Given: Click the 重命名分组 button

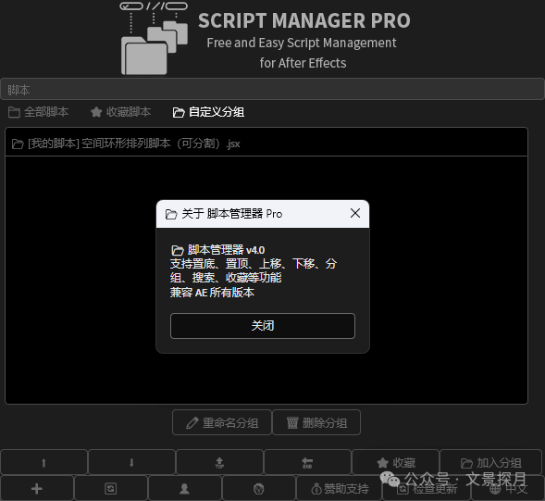Looking at the screenshot, I should tap(222, 422).
